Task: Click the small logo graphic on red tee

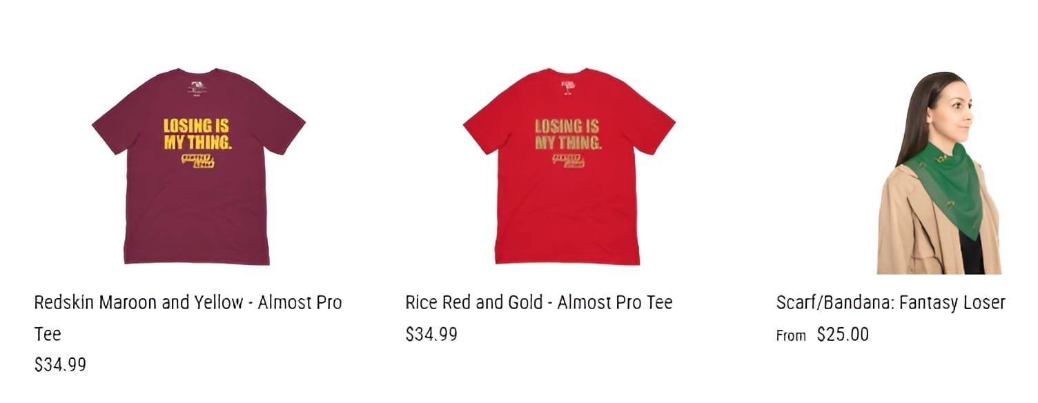Action: click(x=569, y=161)
